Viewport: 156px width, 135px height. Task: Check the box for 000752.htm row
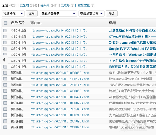tap(5, 127)
